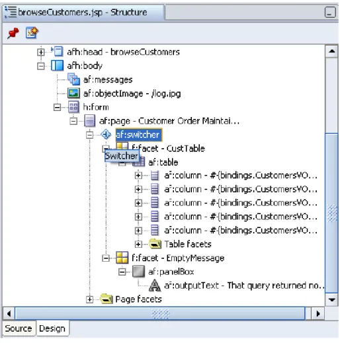Select afh:head - browseCustomers label

[123, 52]
